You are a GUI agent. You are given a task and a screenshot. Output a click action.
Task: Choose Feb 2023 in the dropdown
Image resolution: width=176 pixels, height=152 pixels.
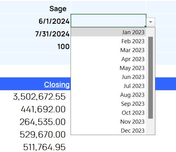(x=108, y=41)
